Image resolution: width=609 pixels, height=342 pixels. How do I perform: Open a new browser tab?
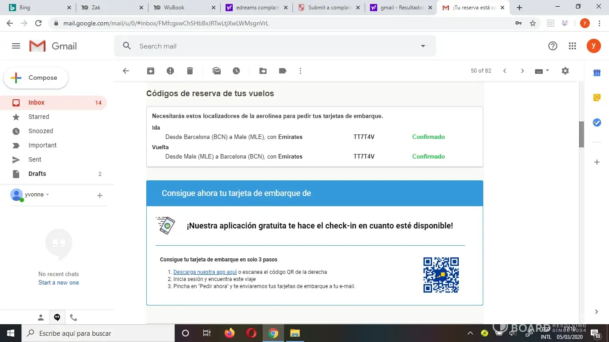click(519, 8)
